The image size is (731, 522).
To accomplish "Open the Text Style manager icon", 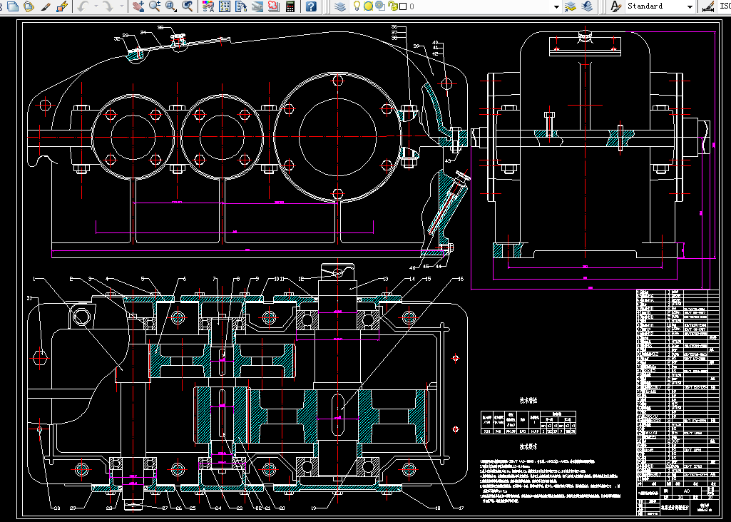I will 616,6.
